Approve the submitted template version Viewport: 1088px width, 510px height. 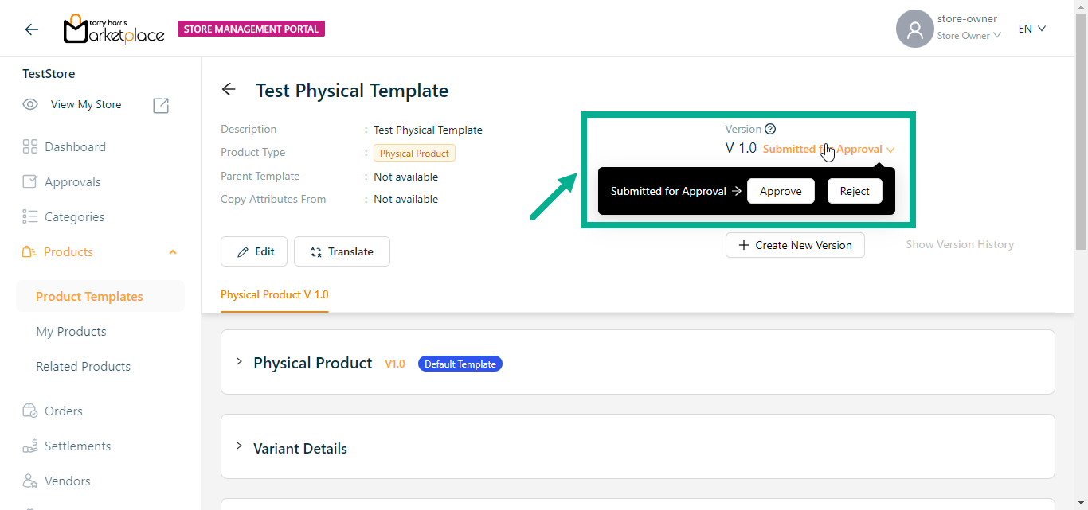tap(781, 191)
